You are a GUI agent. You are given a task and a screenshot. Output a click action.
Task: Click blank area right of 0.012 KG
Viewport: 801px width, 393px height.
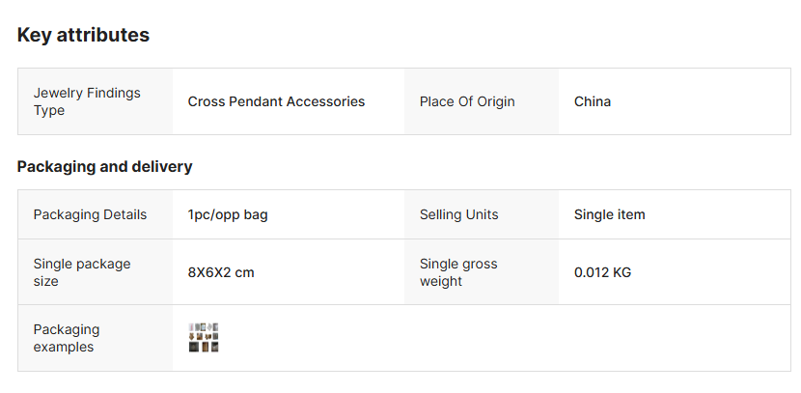pos(714,272)
